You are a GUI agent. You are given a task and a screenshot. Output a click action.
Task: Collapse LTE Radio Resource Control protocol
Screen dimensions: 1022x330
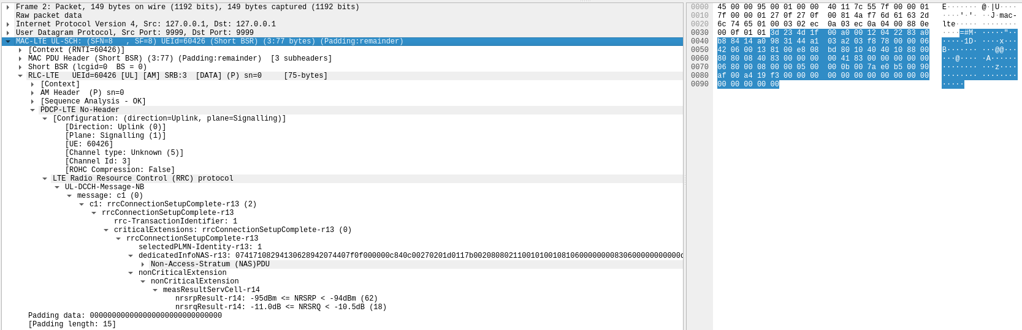click(45, 179)
